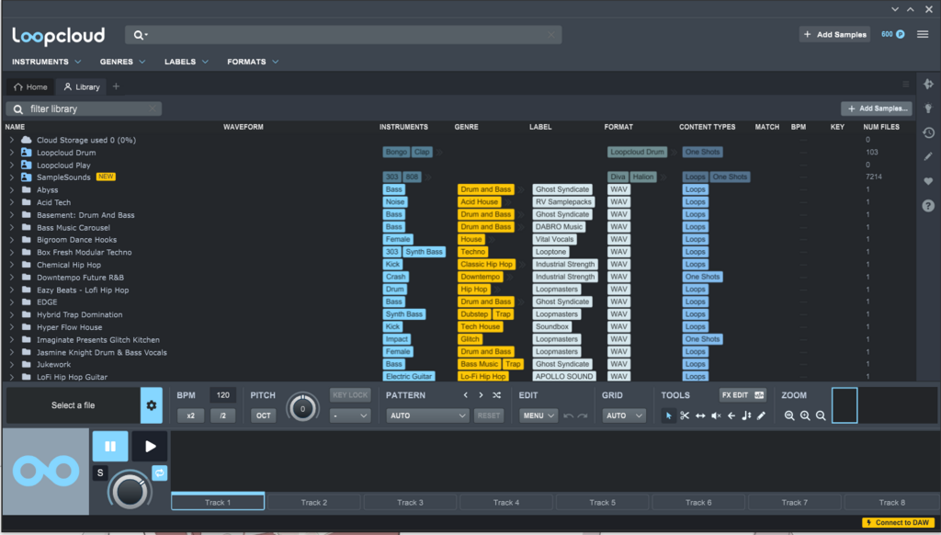Click the points balance coin icon

[x=901, y=34]
